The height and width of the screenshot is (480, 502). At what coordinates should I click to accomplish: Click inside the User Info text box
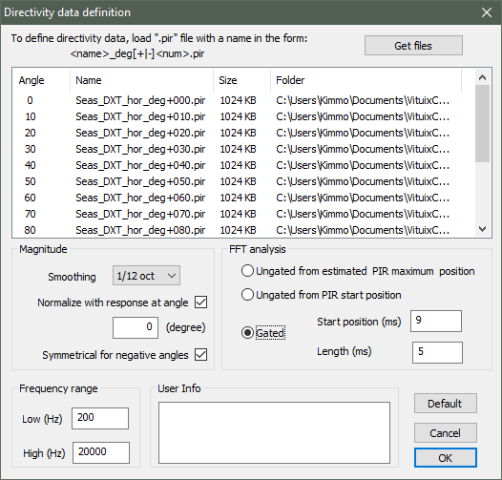274,432
